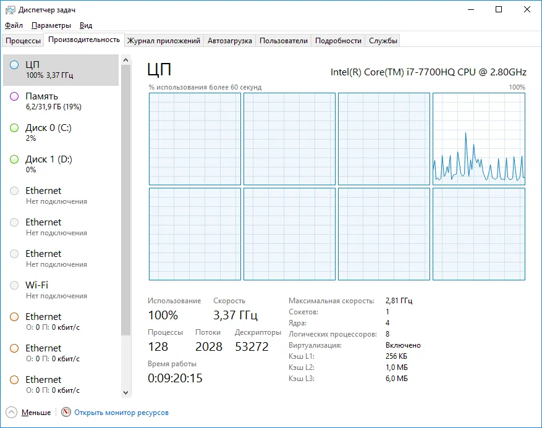
Task: Click the % использования более 60 секунд label
Action: [x=205, y=87]
